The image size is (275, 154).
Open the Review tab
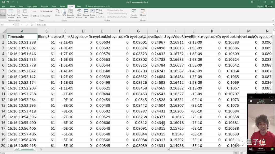tap(62, 6)
